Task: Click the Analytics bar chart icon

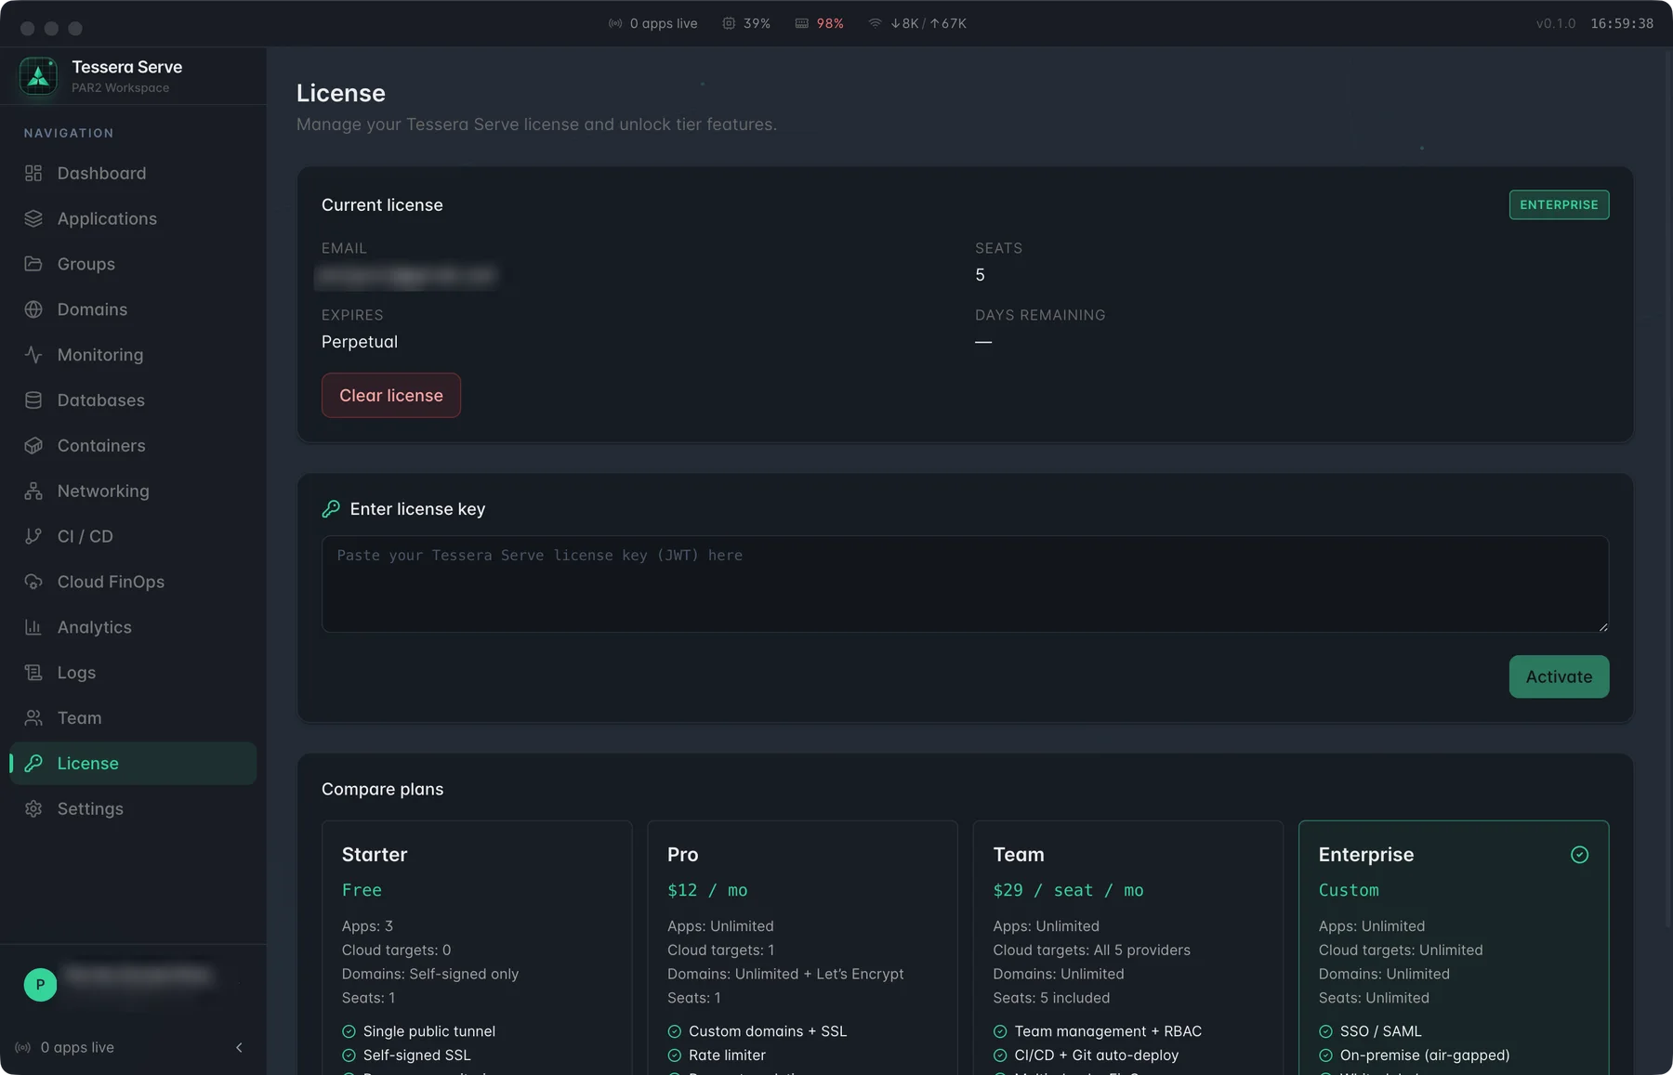Action: [33, 627]
